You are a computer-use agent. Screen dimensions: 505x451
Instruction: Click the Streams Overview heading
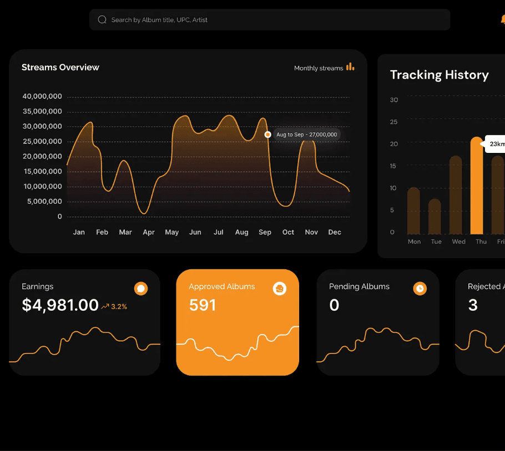coord(60,67)
